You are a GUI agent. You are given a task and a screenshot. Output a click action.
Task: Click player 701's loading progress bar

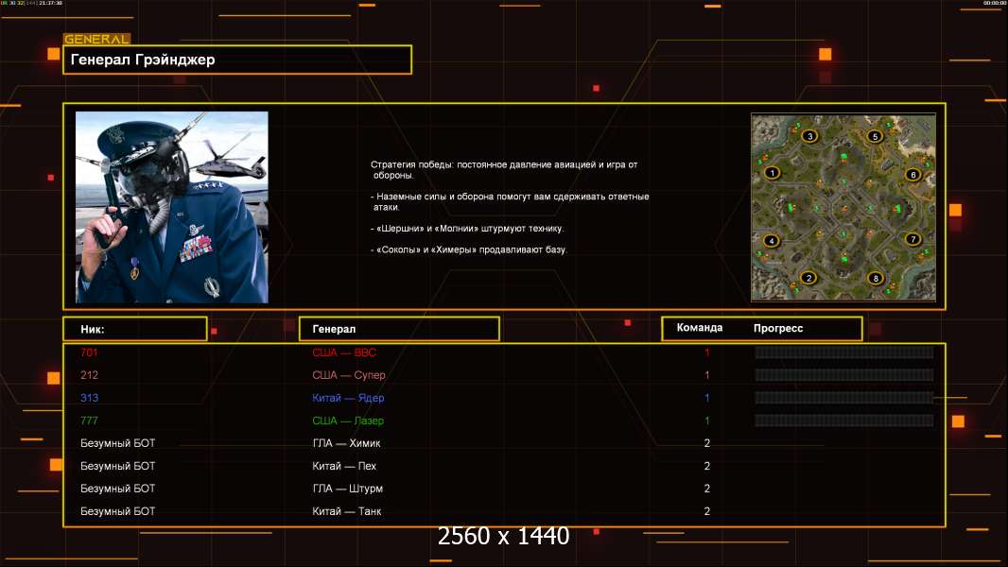tap(843, 352)
